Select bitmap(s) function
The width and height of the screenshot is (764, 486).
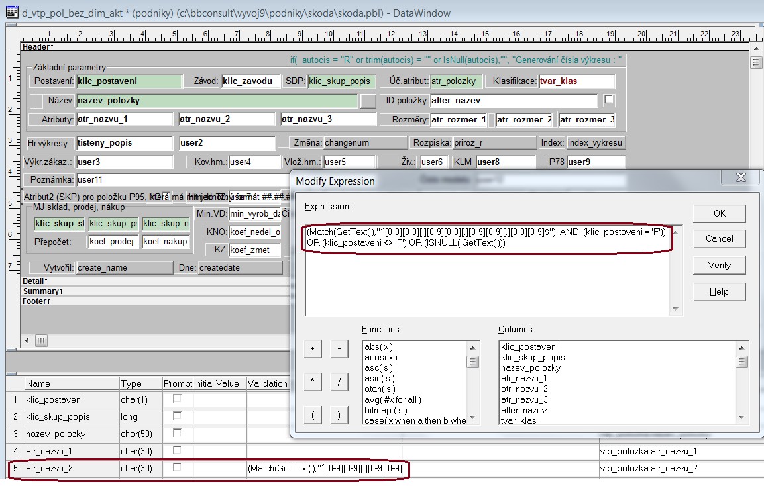pos(386,411)
